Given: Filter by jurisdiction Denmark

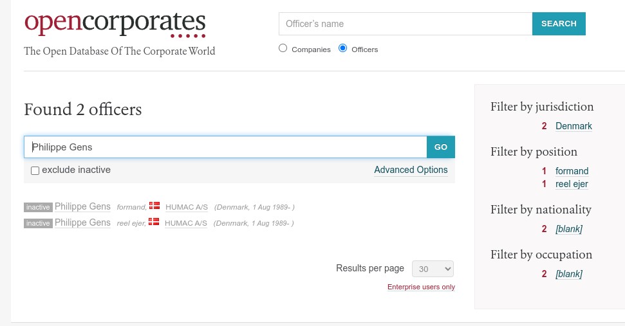Looking at the screenshot, I should pyautogui.click(x=574, y=126).
